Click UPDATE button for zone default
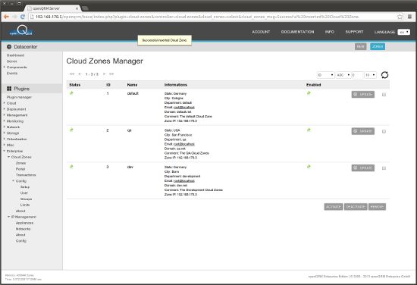This screenshot has width=417, height=285. (363, 95)
